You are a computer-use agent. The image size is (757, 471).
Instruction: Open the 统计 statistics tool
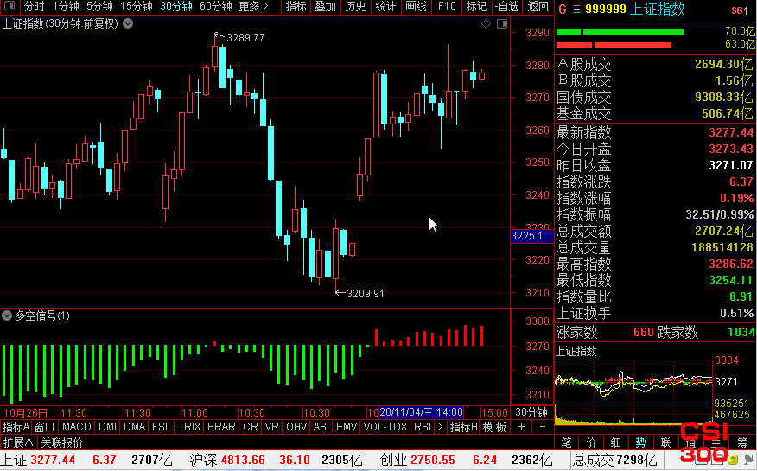click(x=385, y=6)
